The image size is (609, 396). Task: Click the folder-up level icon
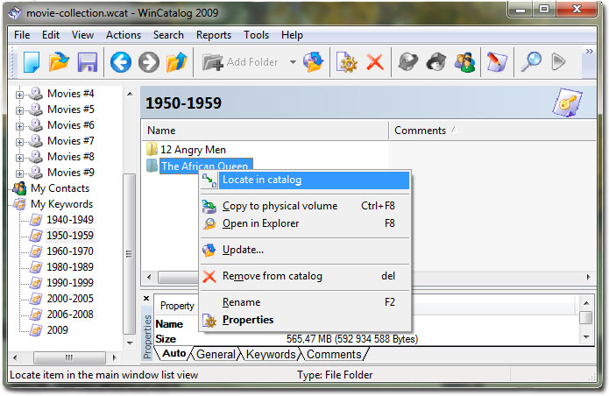click(x=176, y=62)
